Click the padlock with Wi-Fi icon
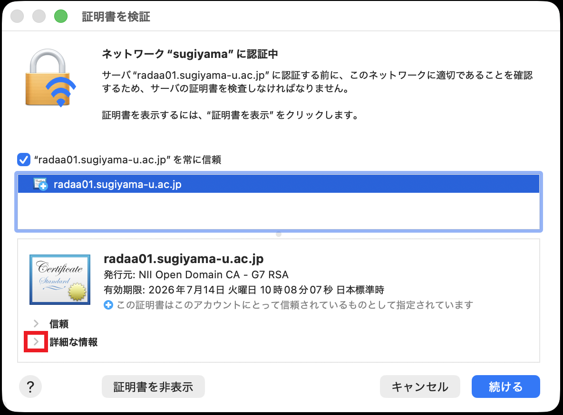This screenshot has width=563, height=415. (50, 78)
